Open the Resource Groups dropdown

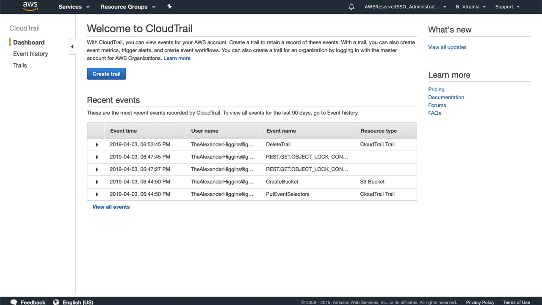(x=127, y=7)
